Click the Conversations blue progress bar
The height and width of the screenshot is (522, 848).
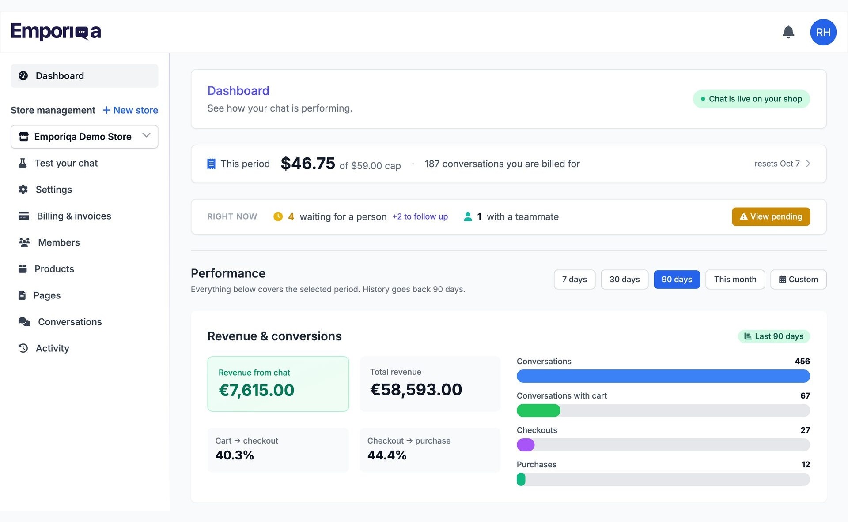[663, 376]
